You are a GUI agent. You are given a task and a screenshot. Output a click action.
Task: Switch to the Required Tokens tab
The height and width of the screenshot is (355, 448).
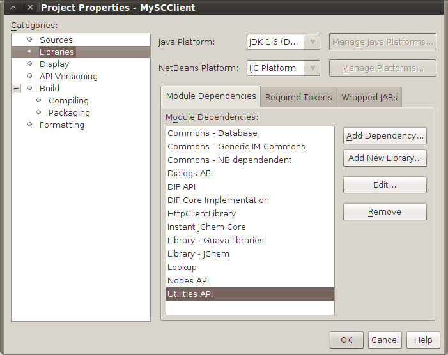(298, 98)
